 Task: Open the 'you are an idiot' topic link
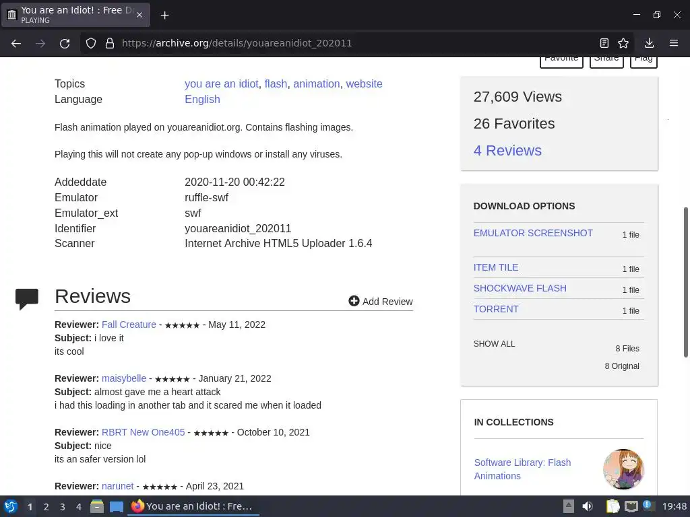click(221, 83)
